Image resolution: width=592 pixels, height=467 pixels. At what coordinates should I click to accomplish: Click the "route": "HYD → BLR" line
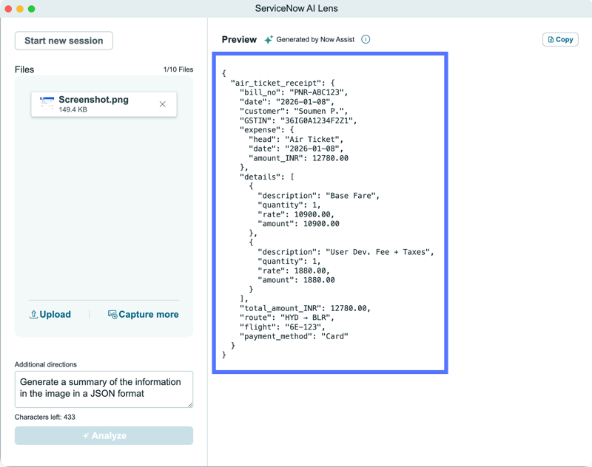pos(287,318)
